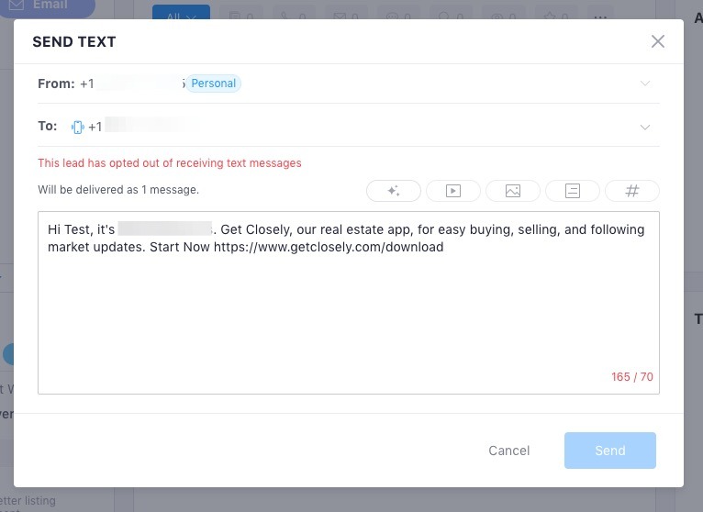Click the getclosely.com download URL text

pos(329,247)
